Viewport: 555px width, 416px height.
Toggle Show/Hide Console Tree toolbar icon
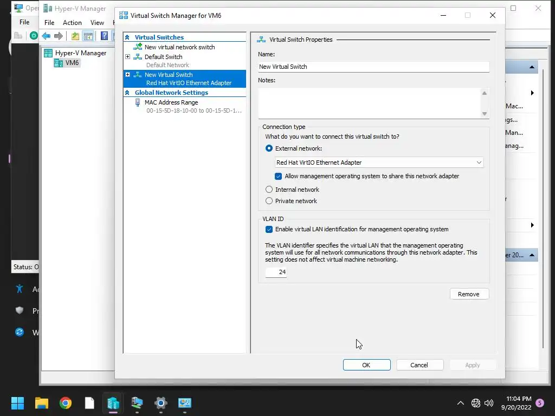tap(88, 36)
